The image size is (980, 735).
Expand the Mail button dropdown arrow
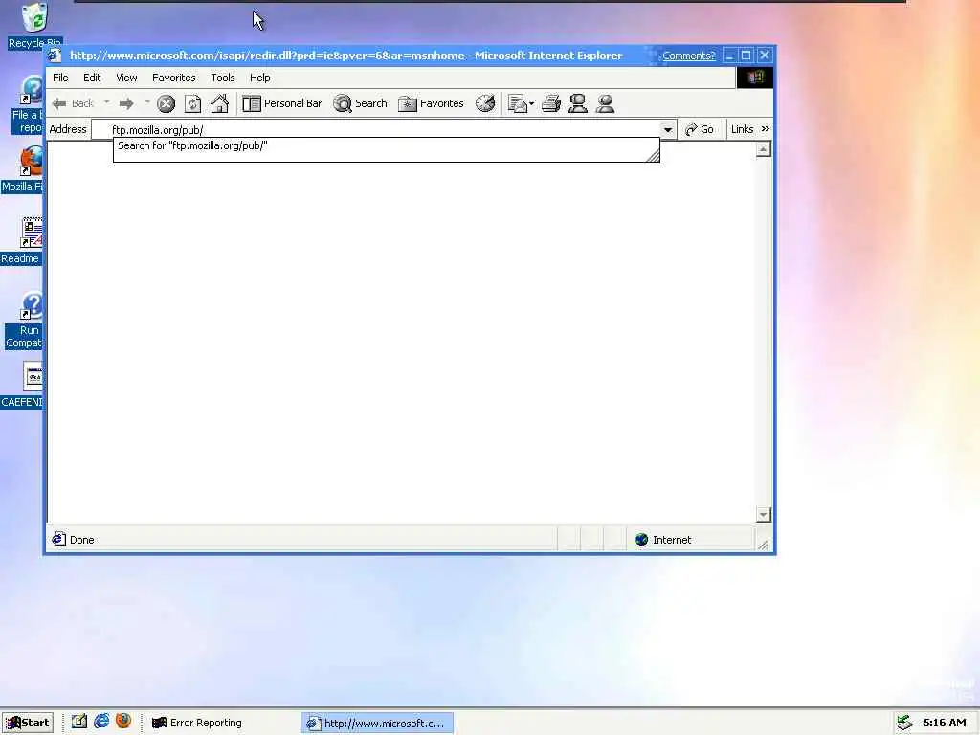pos(532,103)
